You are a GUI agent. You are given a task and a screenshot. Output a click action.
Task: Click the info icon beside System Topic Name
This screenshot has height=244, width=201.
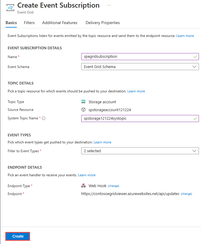click(44, 118)
